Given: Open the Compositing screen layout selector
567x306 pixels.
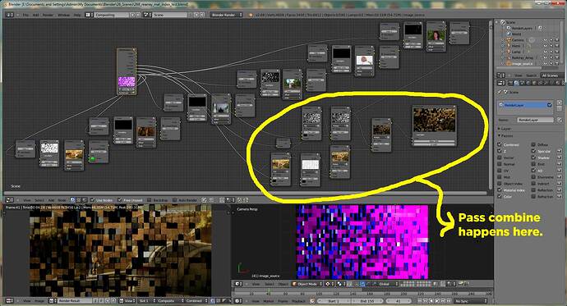Looking at the screenshot, I should (112, 15).
